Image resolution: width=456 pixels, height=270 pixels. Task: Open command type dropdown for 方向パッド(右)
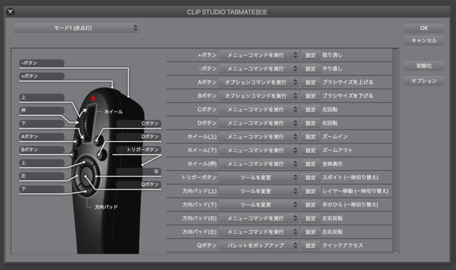[259, 218]
